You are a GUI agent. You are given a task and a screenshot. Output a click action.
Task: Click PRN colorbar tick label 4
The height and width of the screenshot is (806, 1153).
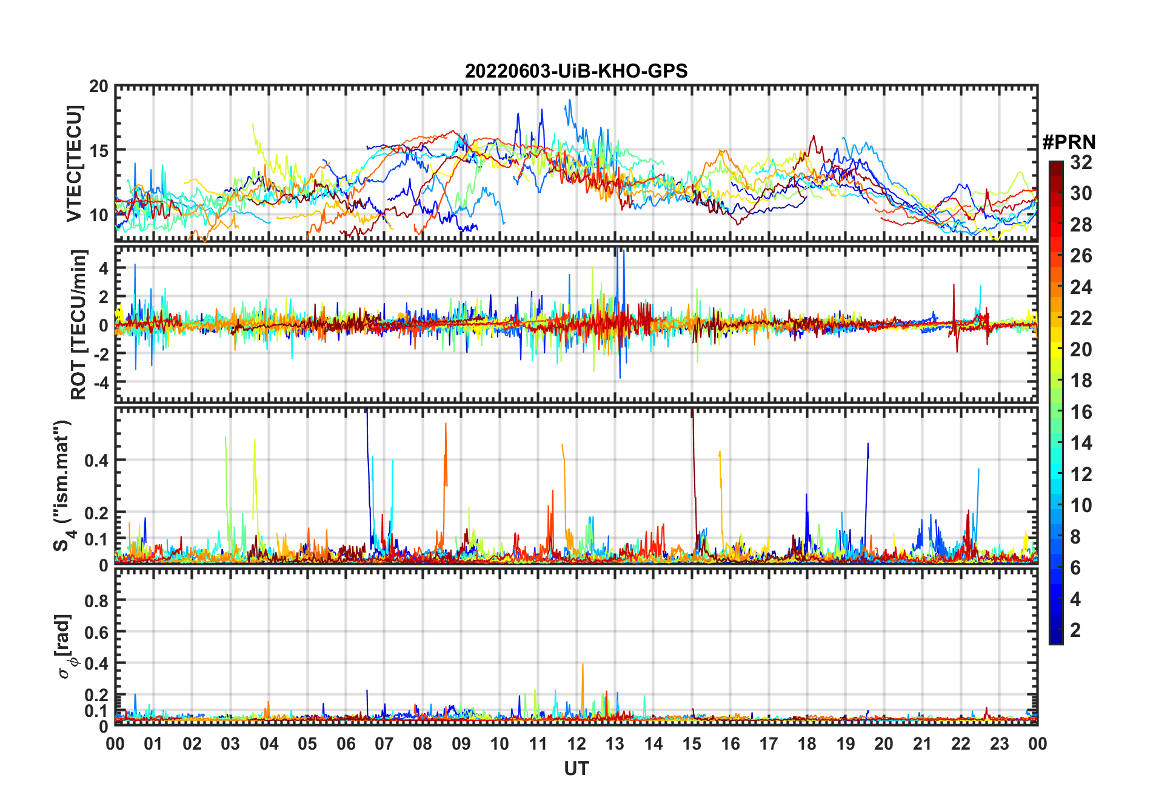coord(1075,599)
